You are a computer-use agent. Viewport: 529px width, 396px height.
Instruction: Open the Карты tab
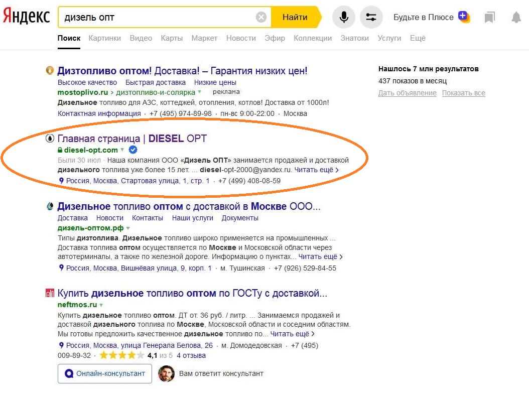[x=172, y=38]
